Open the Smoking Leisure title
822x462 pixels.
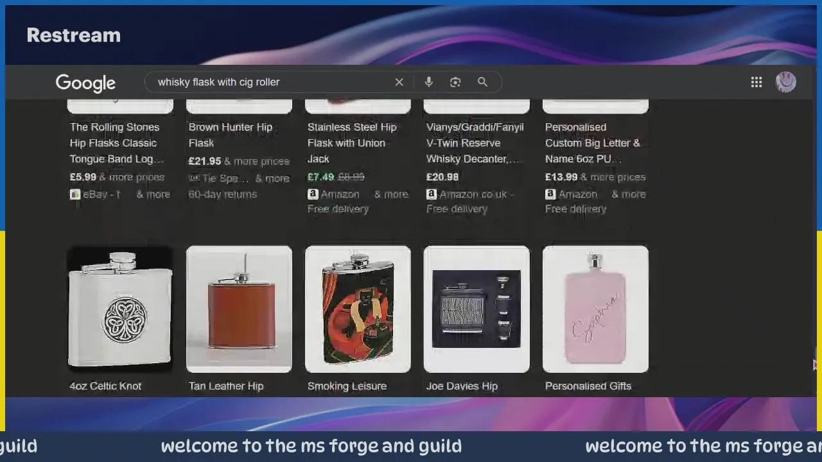347,386
